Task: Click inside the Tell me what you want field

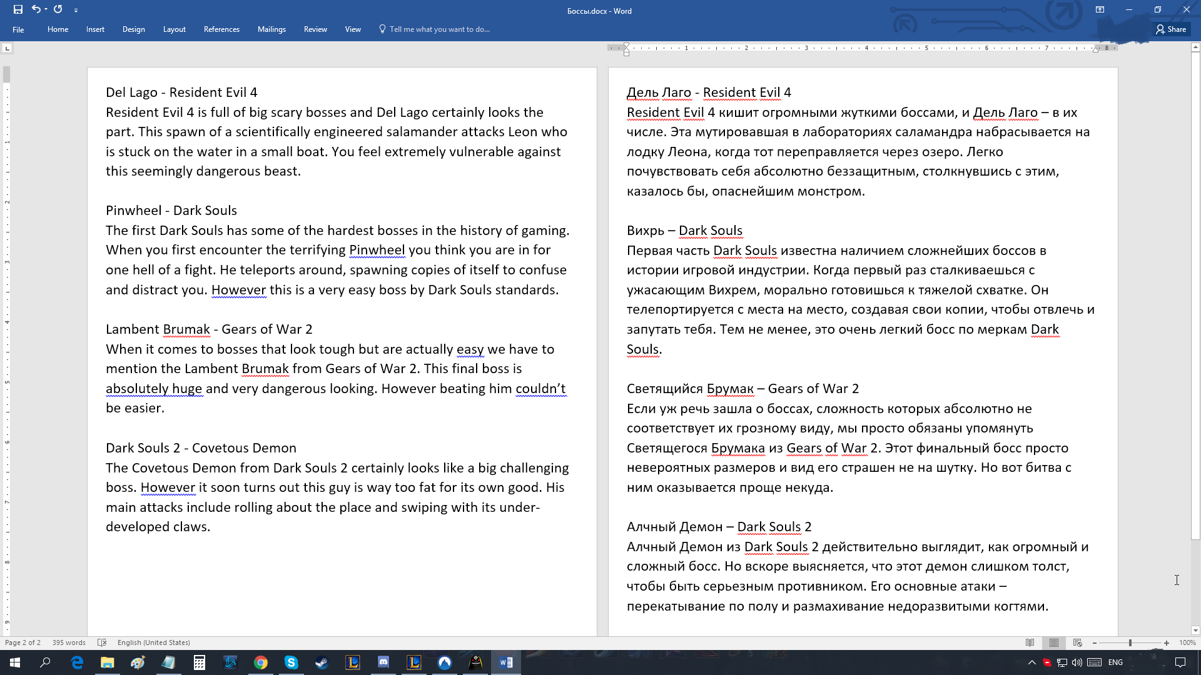Action: point(438,29)
